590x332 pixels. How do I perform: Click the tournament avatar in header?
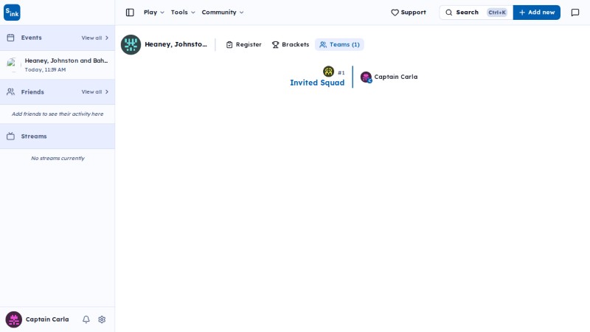tap(131, 44)
